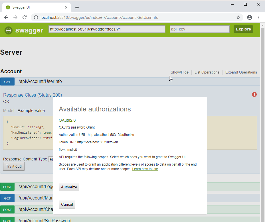Click the address bar URL
This screenshot has width=265, height=222.
point(99,17)
